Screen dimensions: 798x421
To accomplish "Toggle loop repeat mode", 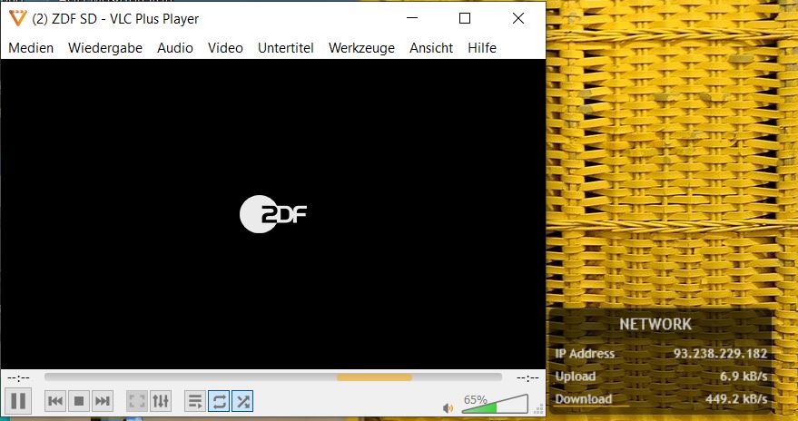I will coord(219,401).
